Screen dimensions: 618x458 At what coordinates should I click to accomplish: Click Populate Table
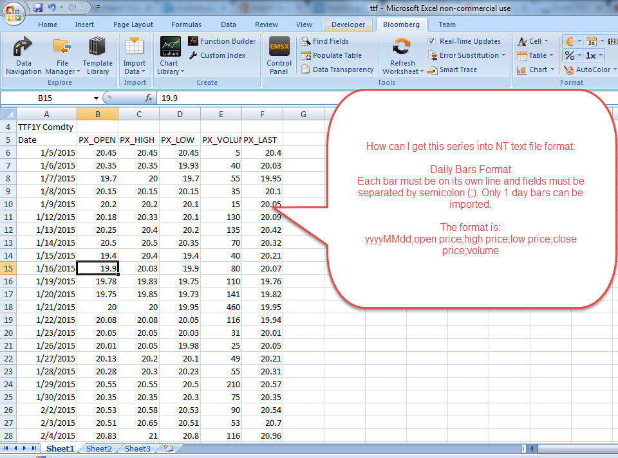pos(331,55)
